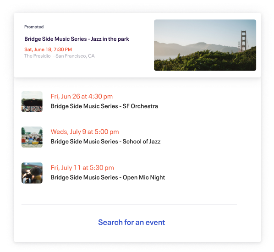Click the Fri, July 11 at 5:30 pm date
Image resolution: width=274 pixels, height=252 pixels.
pyautogui.click(x=82, y=168)
